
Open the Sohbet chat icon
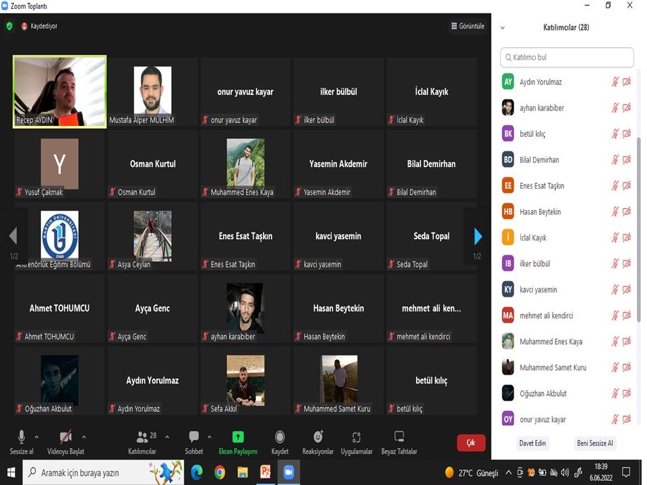tap(194, 437)
